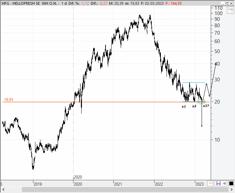Click the 90 price axis label
Screen dimensions: 235x193
point(217,19)
